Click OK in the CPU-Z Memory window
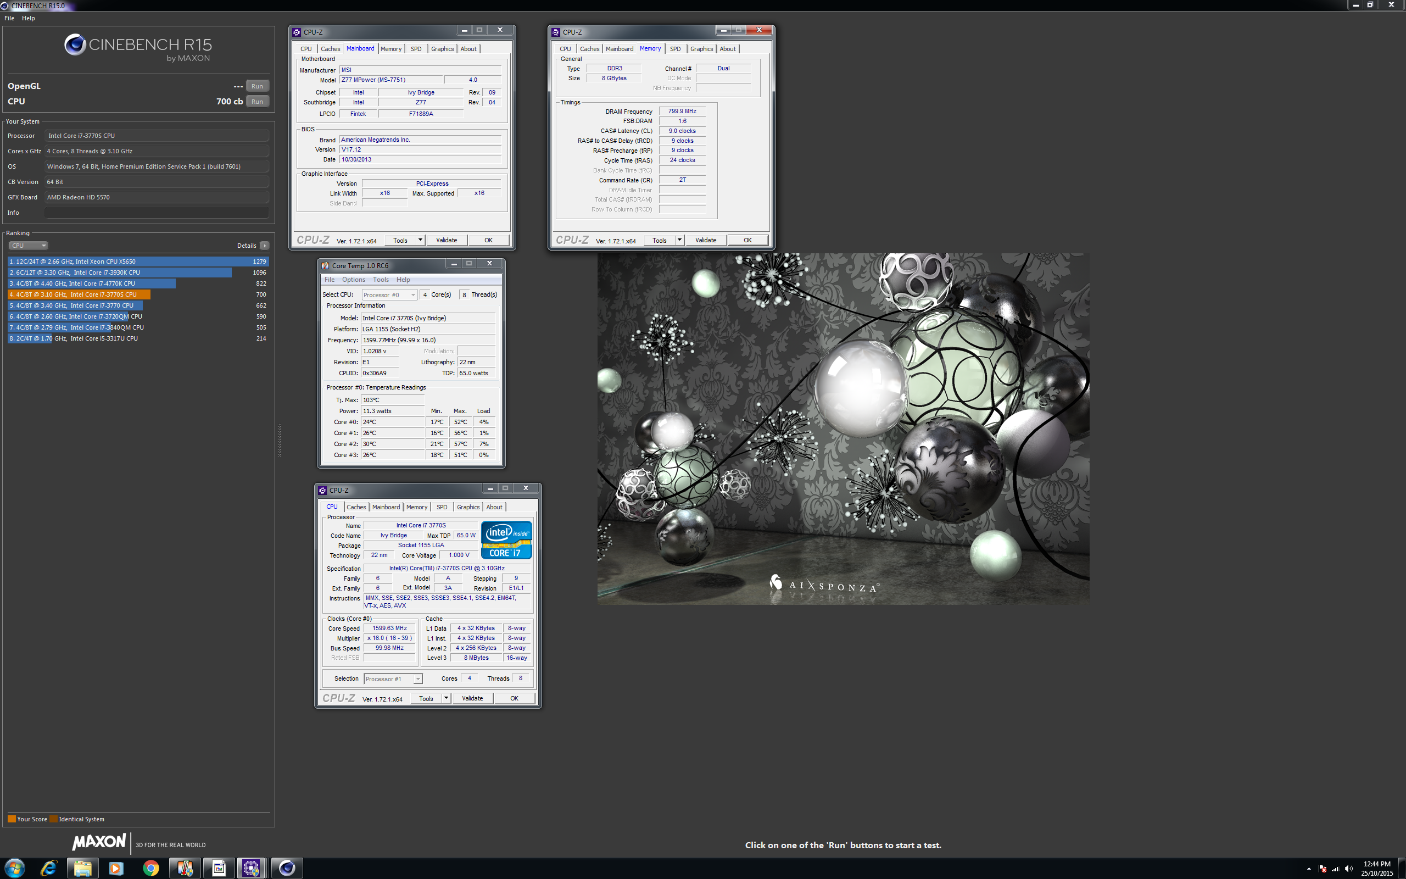 pyautogui.click(x=747, y=240)
